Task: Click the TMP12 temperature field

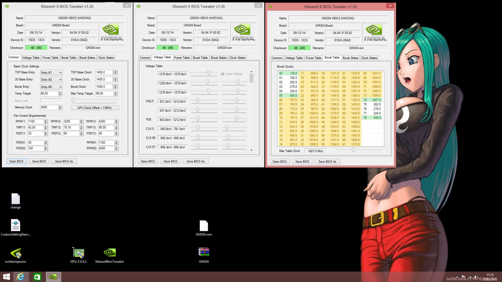Action: tap(71, 128)
